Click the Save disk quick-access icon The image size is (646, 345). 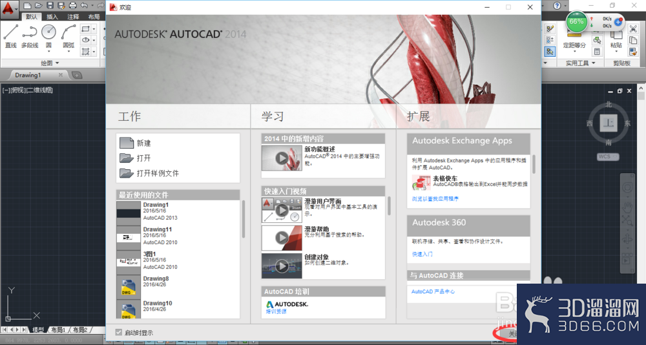tap(50, 6)
